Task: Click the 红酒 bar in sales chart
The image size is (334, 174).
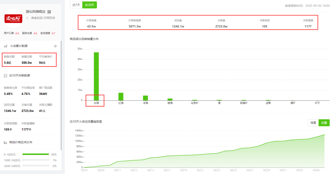Action: pyautogui.click(x=121, y=97)
